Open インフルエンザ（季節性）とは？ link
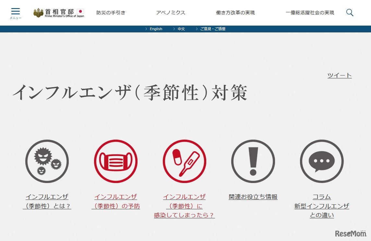The height and width of the screenshot is (241, 371). (47, 201)
